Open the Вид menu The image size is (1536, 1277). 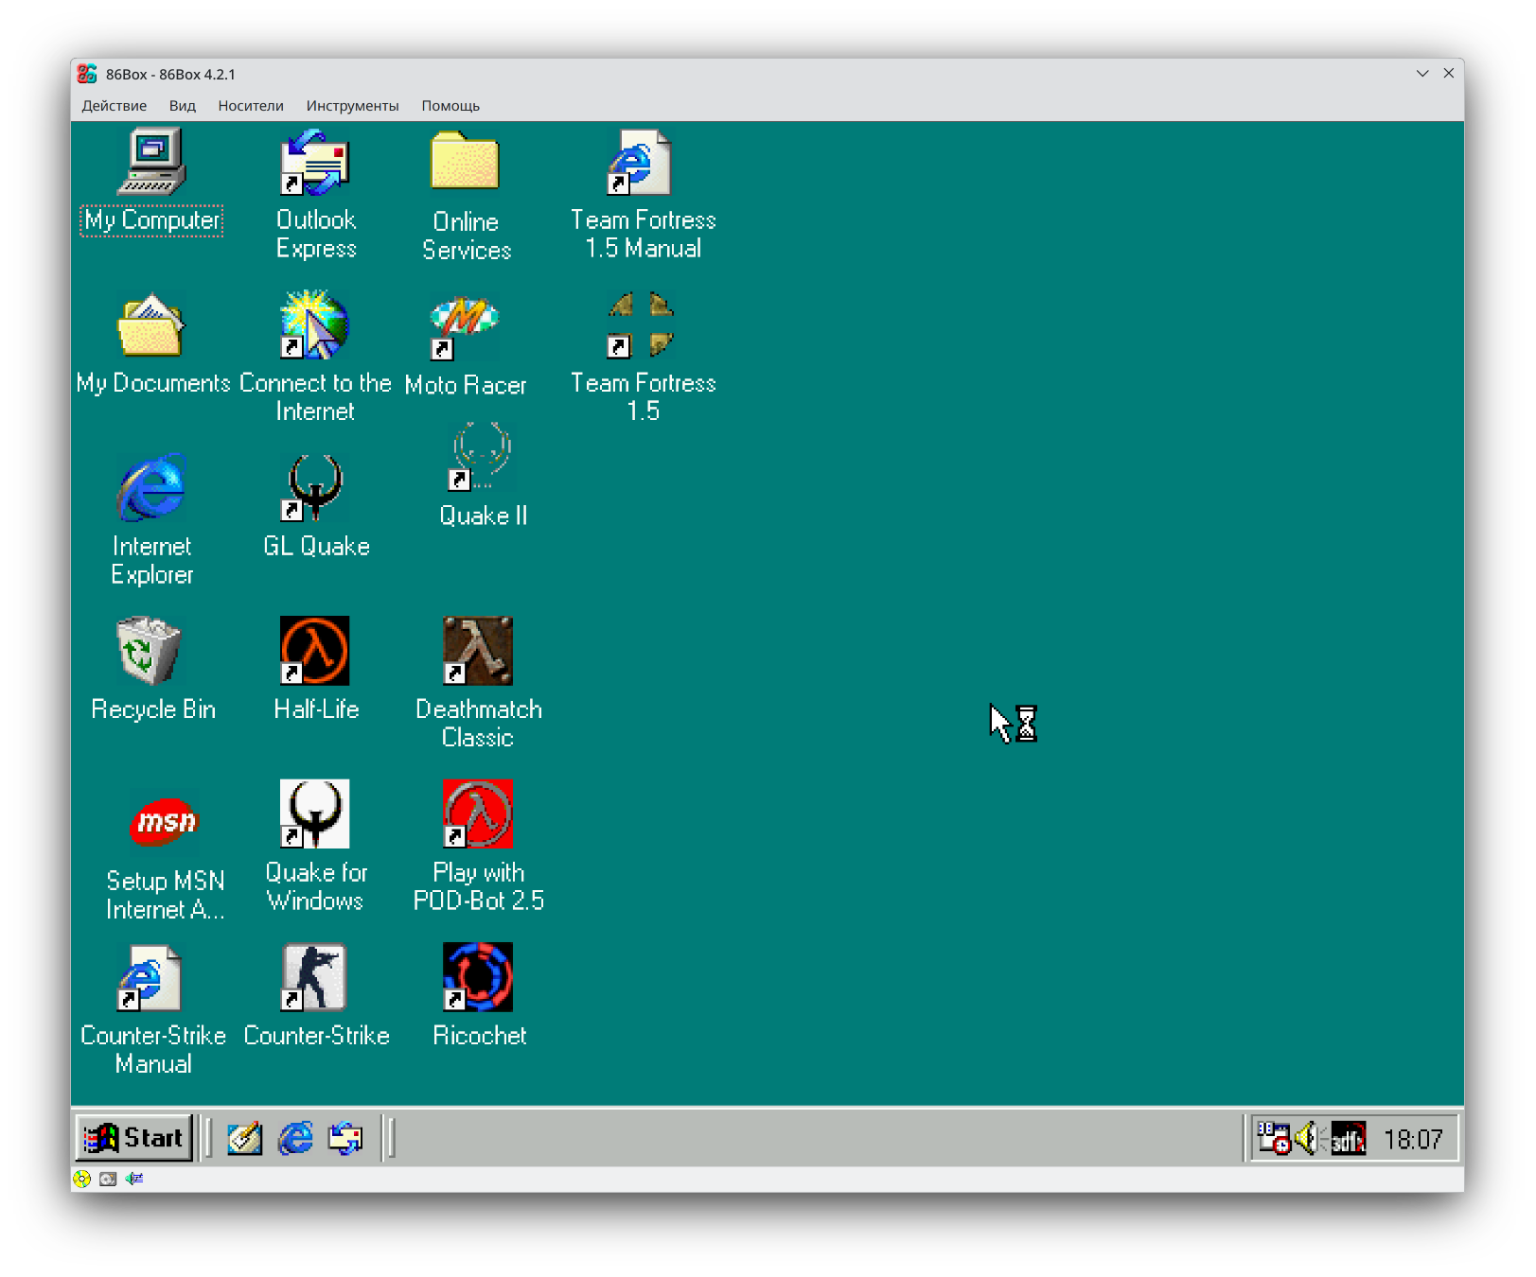183,106
